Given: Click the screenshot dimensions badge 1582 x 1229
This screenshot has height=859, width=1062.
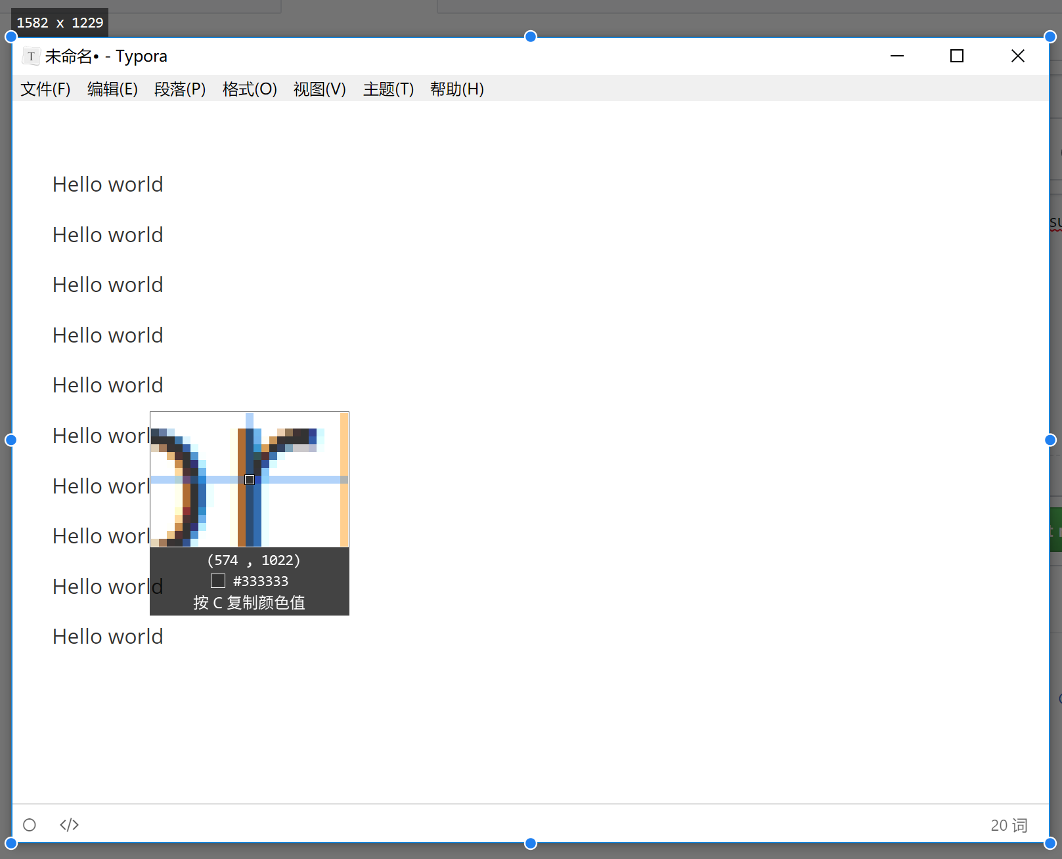Looking at the screenshot, I should [x=60, y=22].
